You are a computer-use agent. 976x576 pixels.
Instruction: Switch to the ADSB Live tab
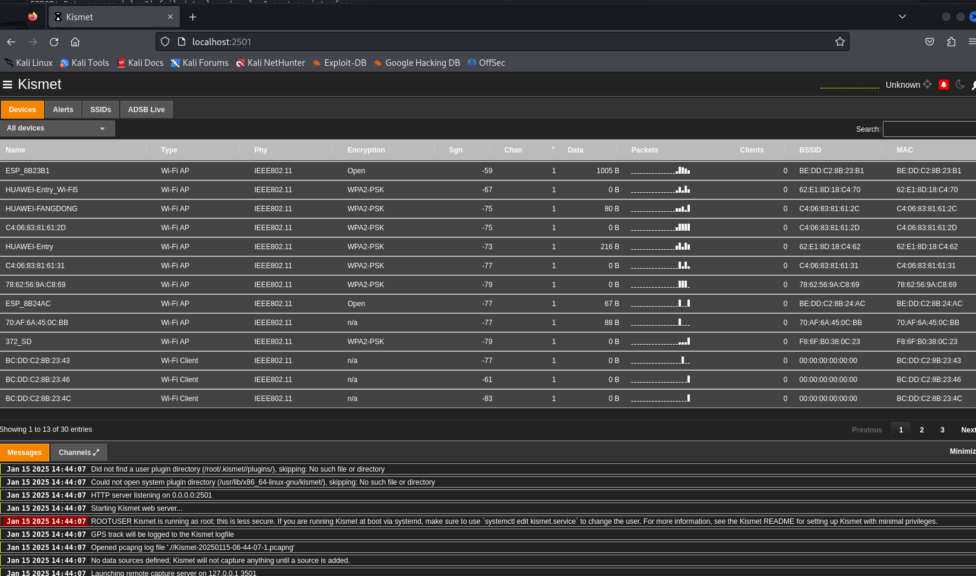tap(146, 110)
